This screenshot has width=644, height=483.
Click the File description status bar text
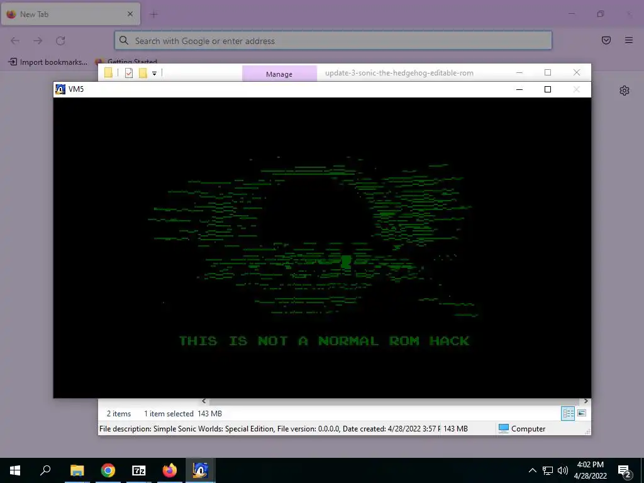269,429
